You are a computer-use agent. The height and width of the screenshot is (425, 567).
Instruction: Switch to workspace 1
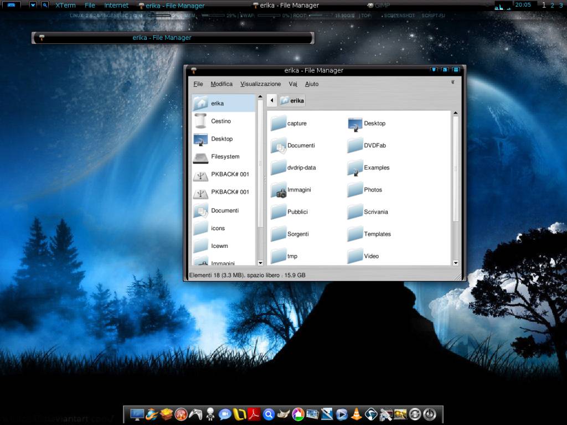pyautogui.click(x=544, y=5)
